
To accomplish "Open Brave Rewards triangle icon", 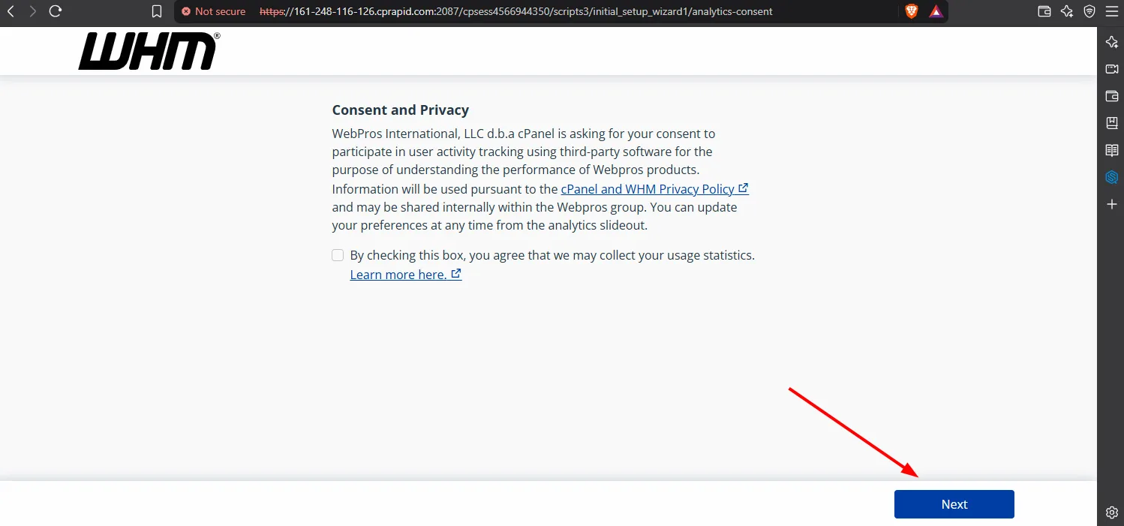I will (x=936, y=11).
